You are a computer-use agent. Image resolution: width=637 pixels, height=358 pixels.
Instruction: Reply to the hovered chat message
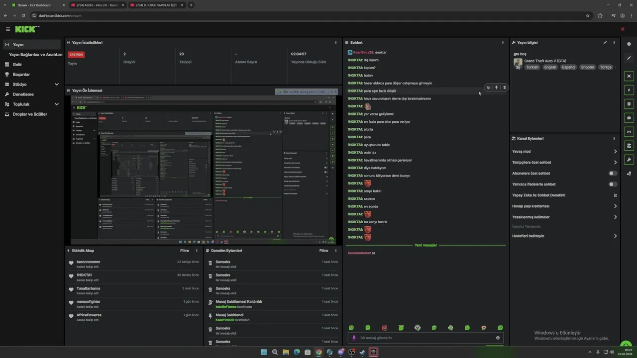(x=488, y=88)
